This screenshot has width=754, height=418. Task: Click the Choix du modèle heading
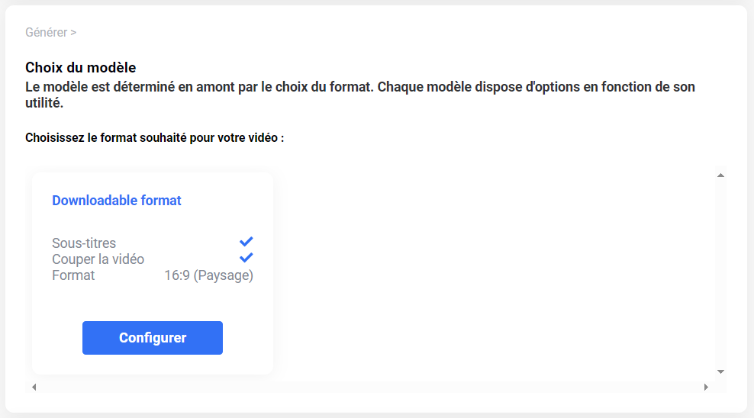(81, 67)
